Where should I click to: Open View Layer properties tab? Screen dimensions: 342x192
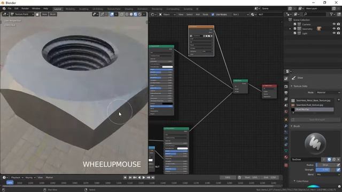286,99
